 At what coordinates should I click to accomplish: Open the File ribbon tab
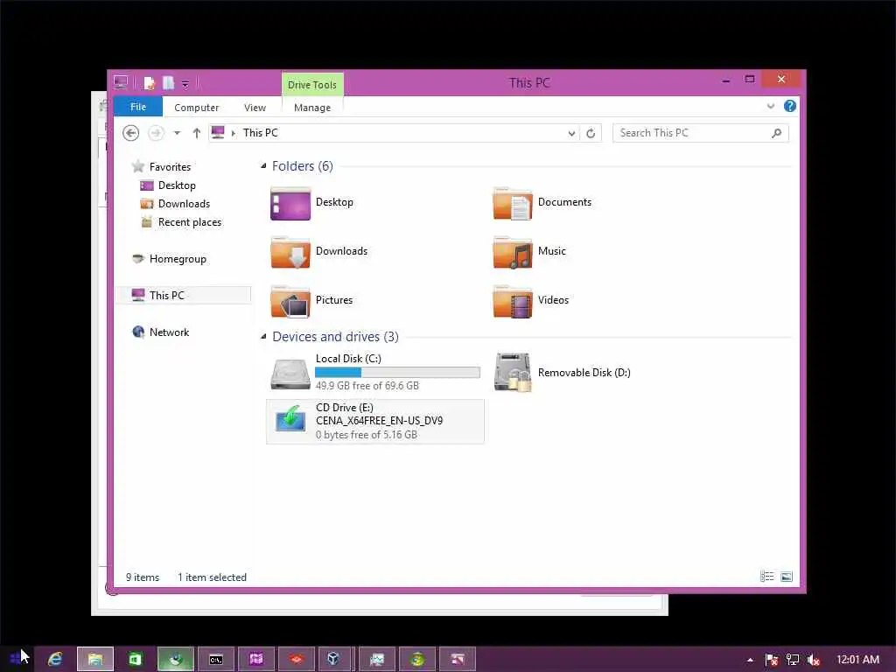(x=137, y=107)
